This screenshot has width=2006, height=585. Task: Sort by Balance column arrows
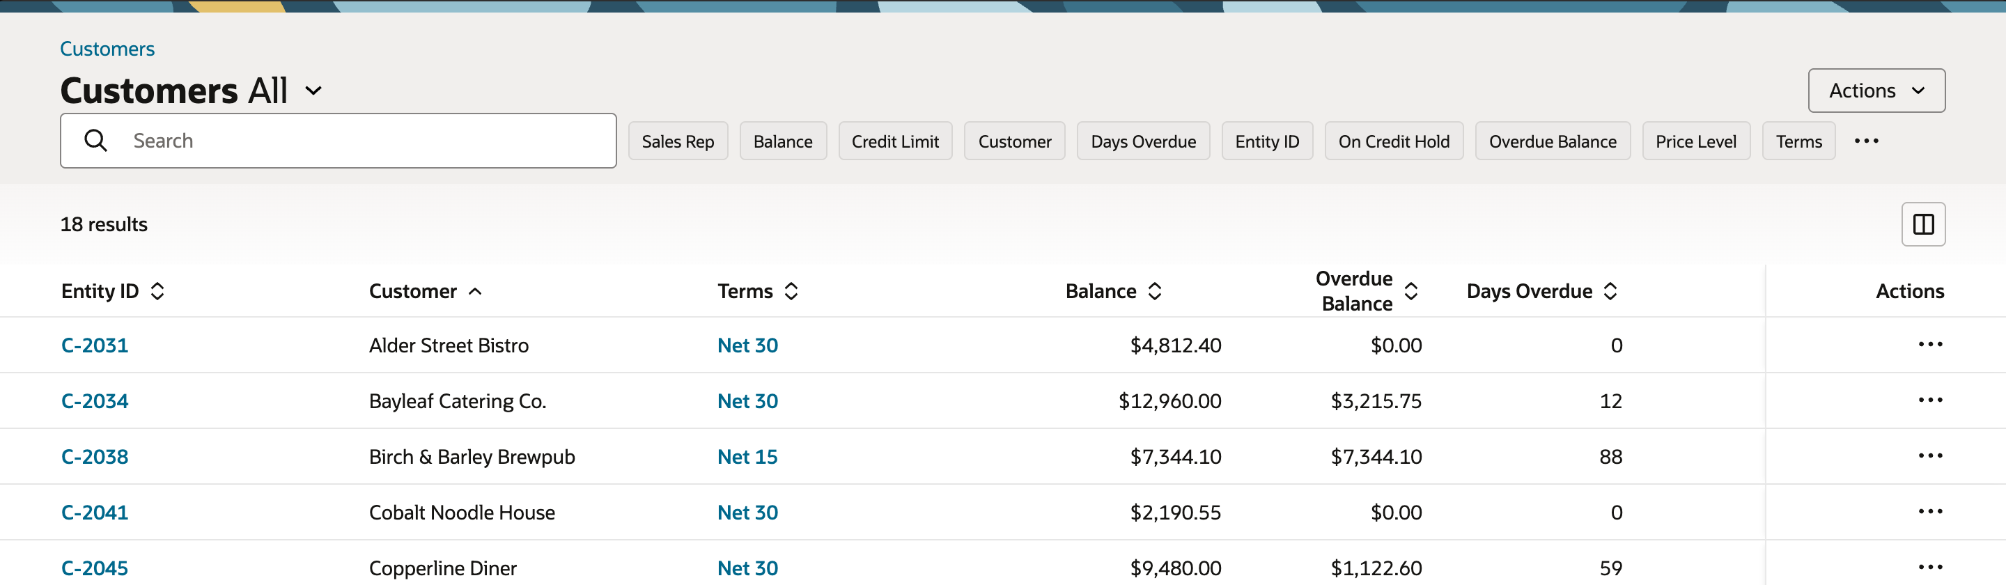1155,291
